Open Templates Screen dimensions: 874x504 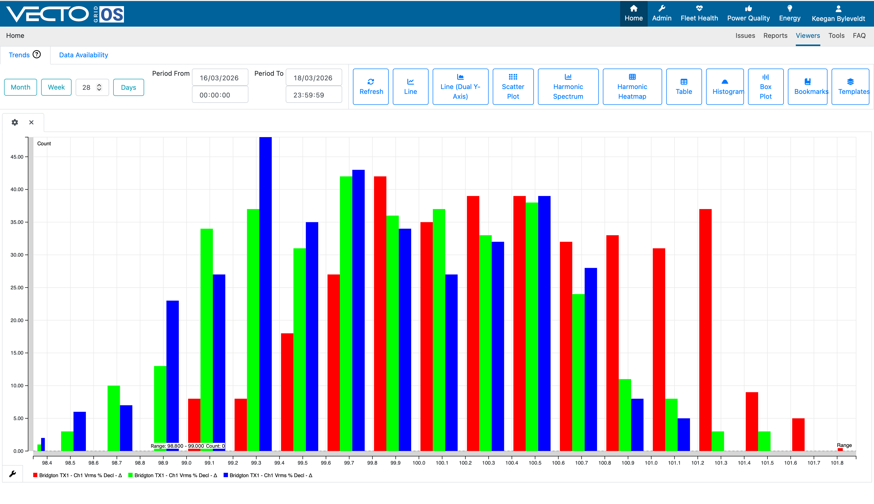[x=850, y=86]
